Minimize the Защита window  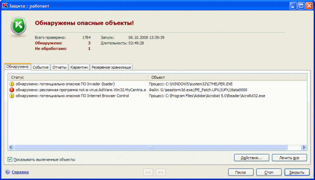tap(293, 6)
